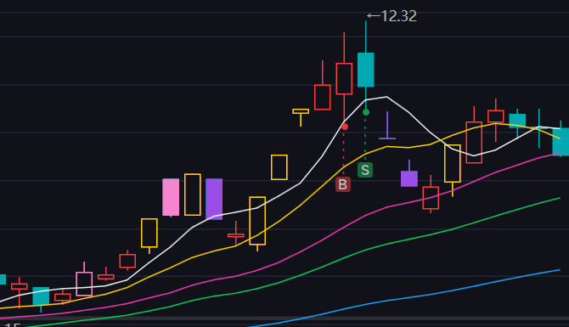This screenshot has width=569, height=327.
Task: Click the solid pink candlestick
Action: pyautogui.click(x=171, y=197)
